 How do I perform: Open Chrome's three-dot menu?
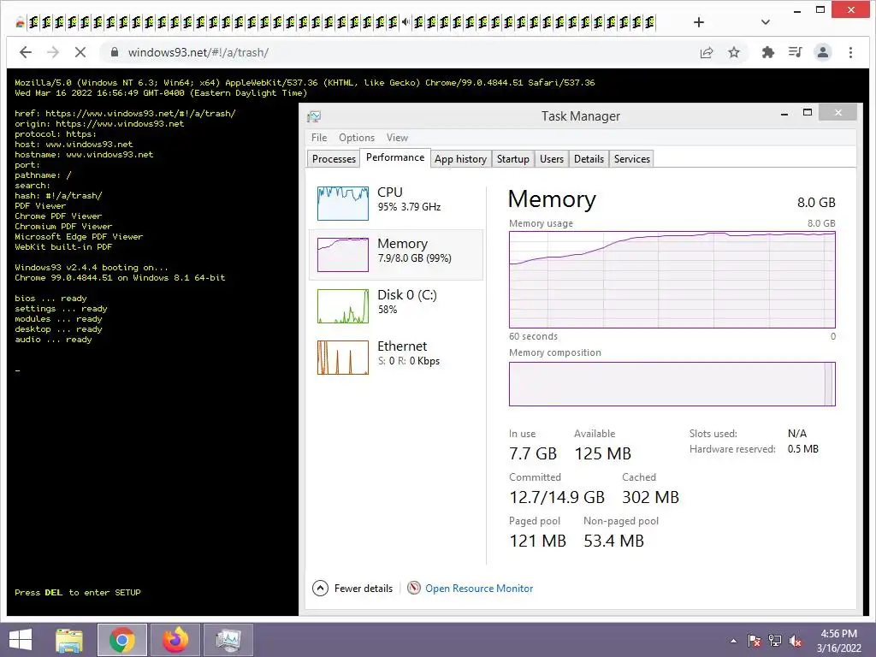tap(850, 52)
